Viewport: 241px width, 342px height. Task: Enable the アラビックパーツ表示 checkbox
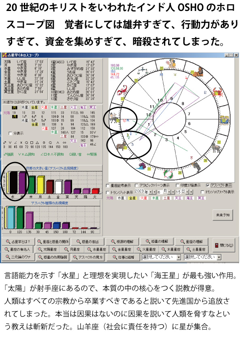click(x=136, y=186)
